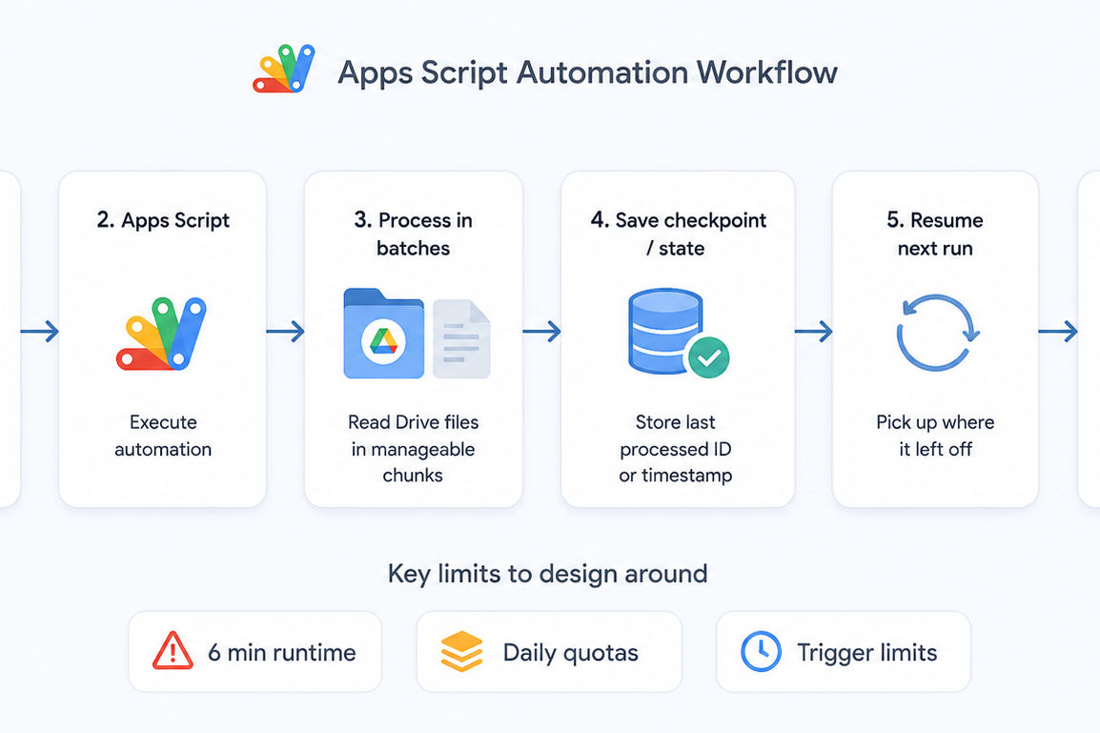
Task: Click 'Pick up where it left off' text
Action: (x=935, y=436)
